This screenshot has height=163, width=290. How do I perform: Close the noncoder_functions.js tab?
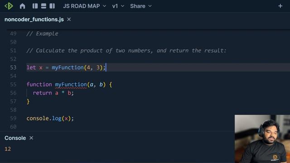click(69, 19)
